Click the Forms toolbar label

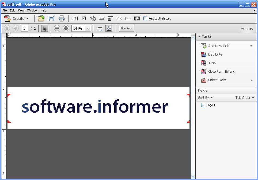pos(247,28)
